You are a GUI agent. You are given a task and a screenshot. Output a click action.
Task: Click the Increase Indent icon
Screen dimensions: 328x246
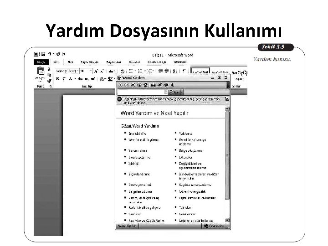click(x=167, y=71)
